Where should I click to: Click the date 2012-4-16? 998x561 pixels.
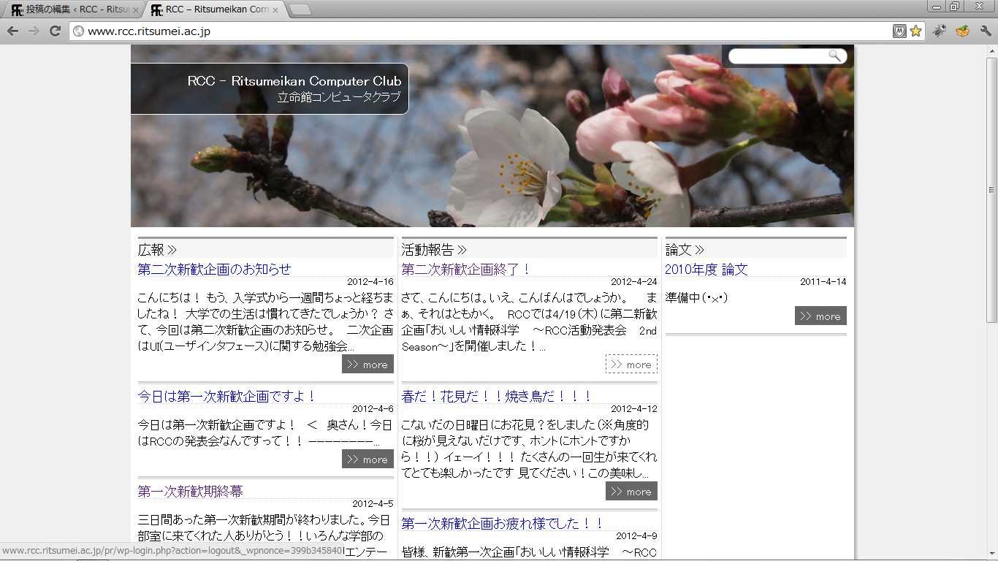(x=370, y=281)
